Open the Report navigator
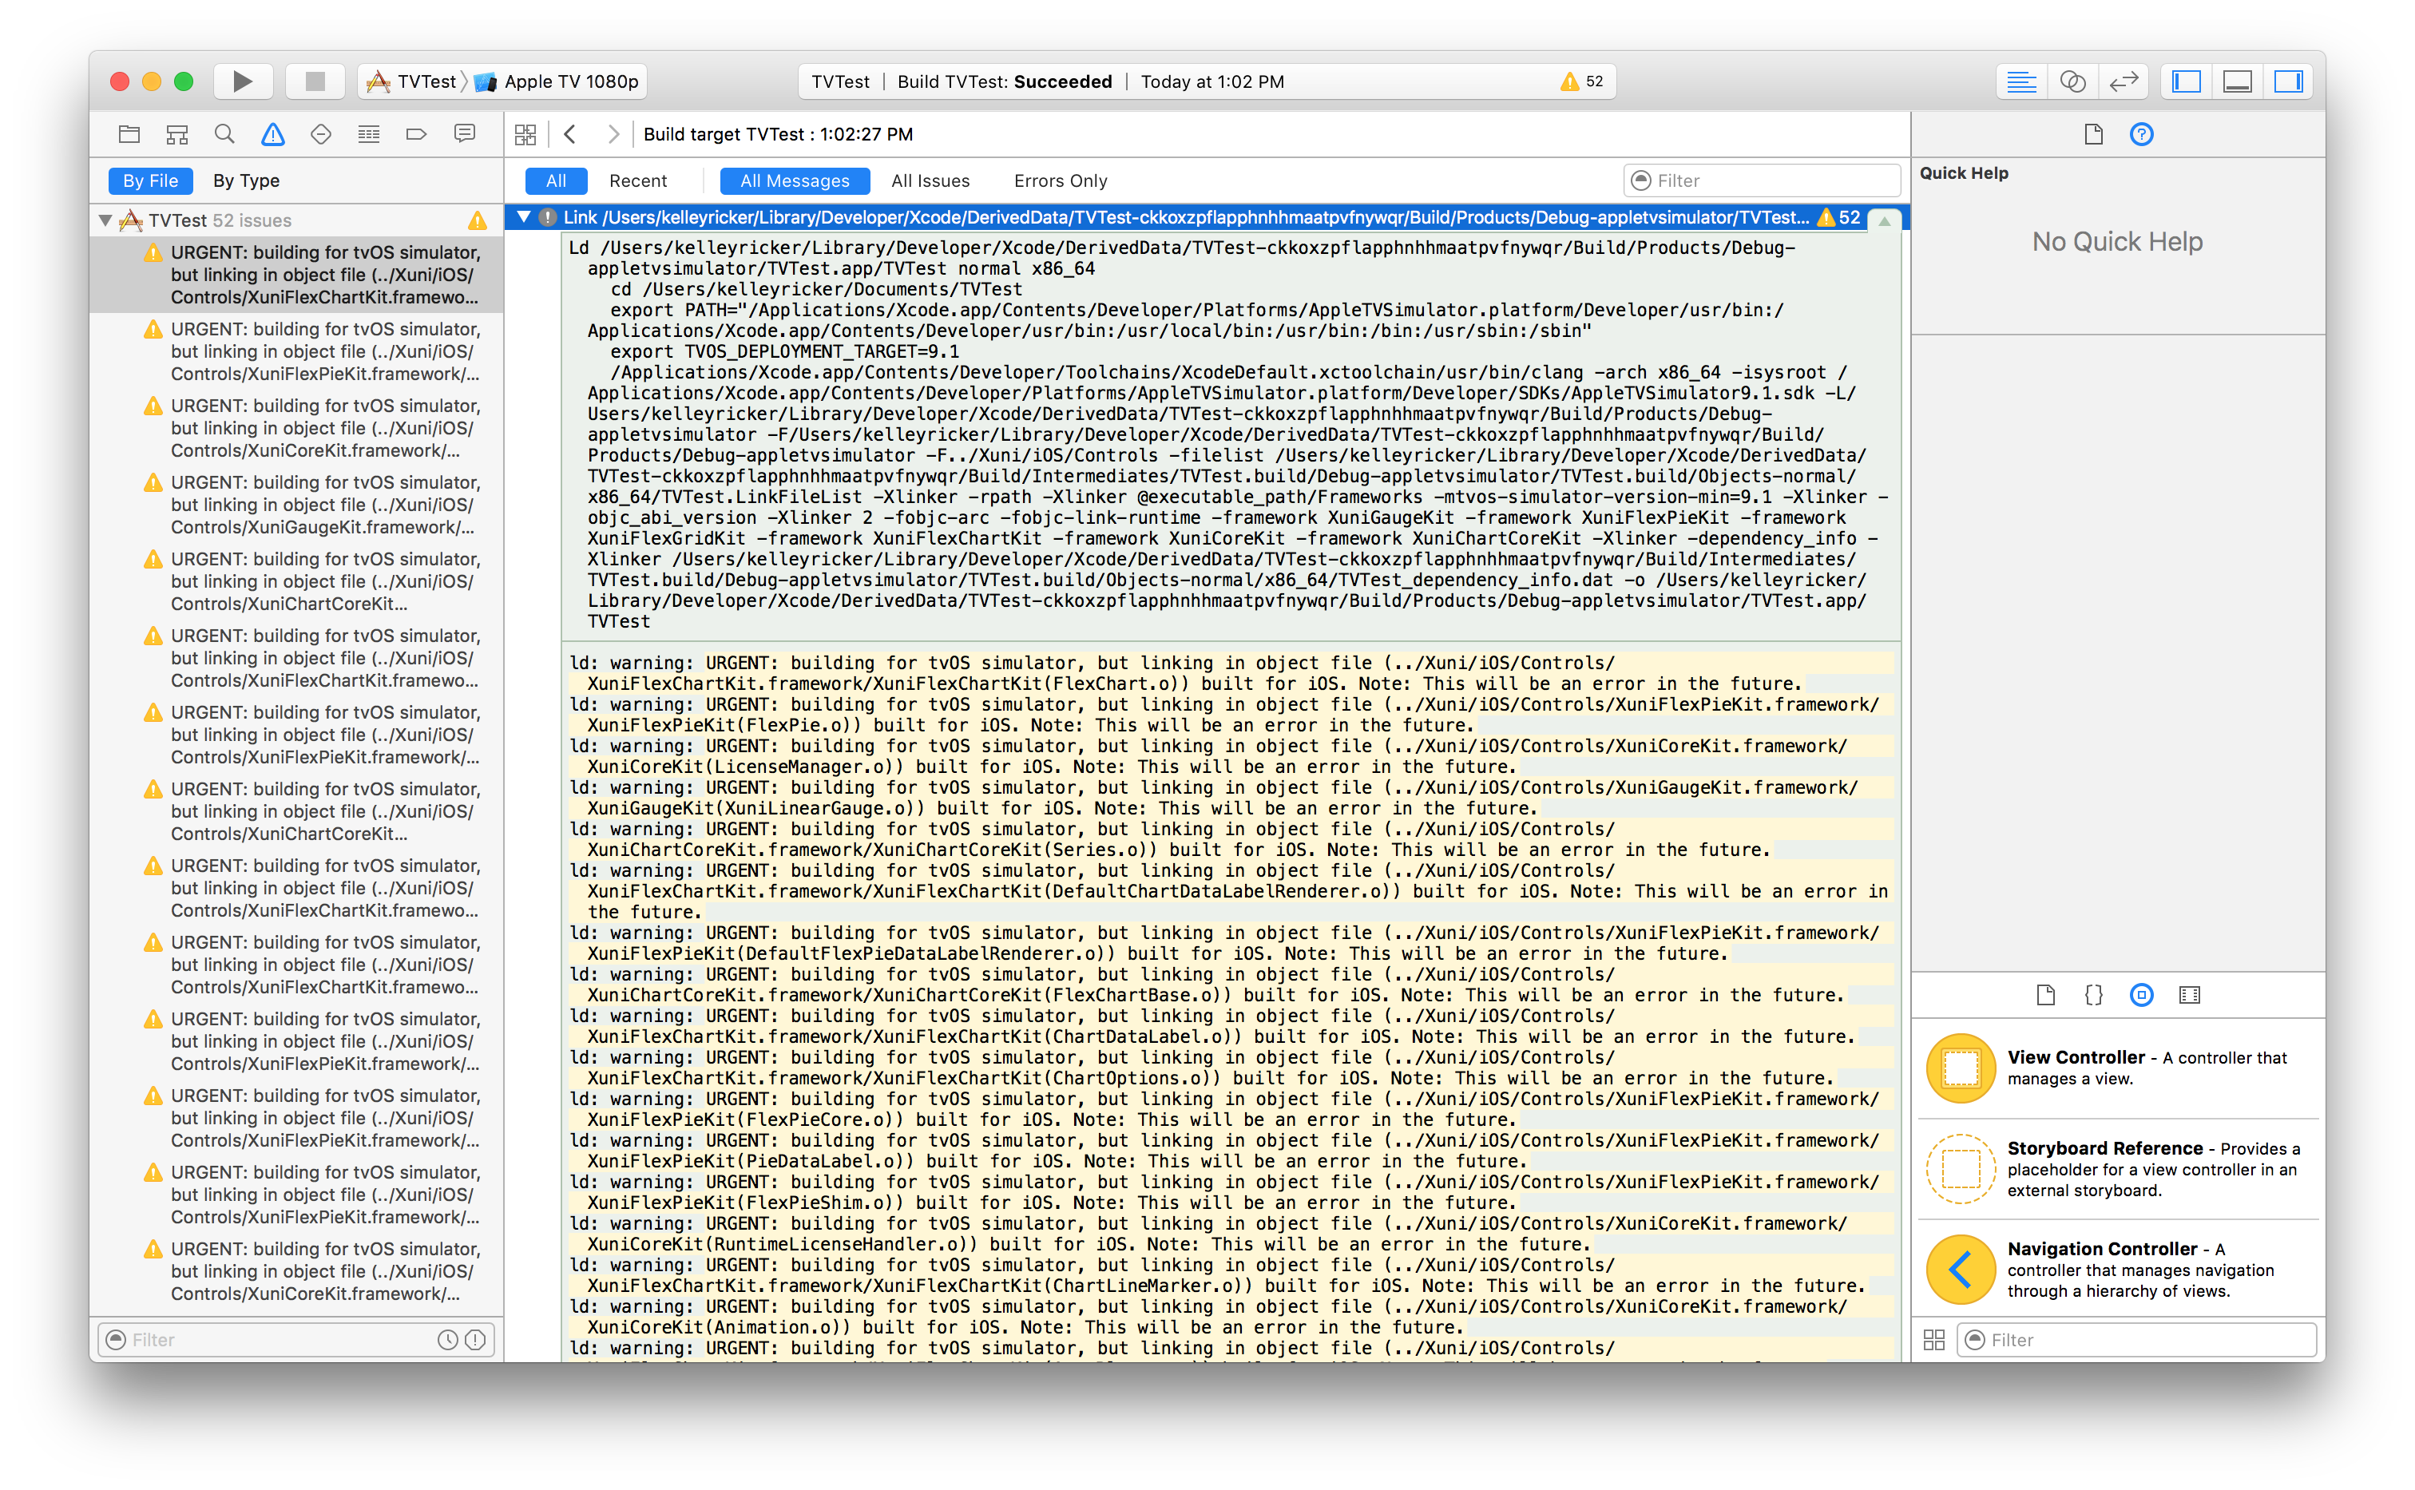This screenshot has width=2415, height=1490. [464, 134]
